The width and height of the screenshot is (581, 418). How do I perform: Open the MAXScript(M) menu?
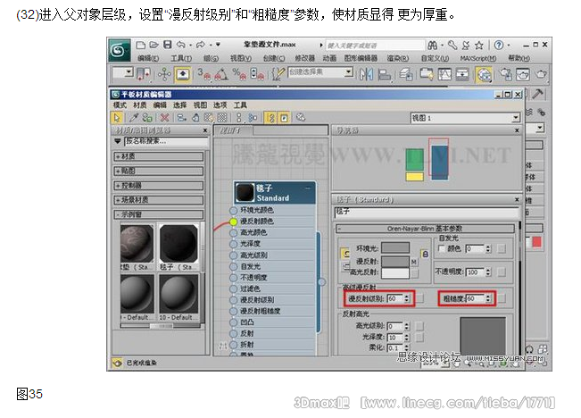tap(478, 58)
